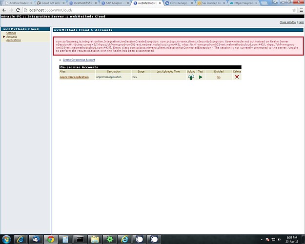Switch to the localhost:5555 tab

(x=82, y=3)
